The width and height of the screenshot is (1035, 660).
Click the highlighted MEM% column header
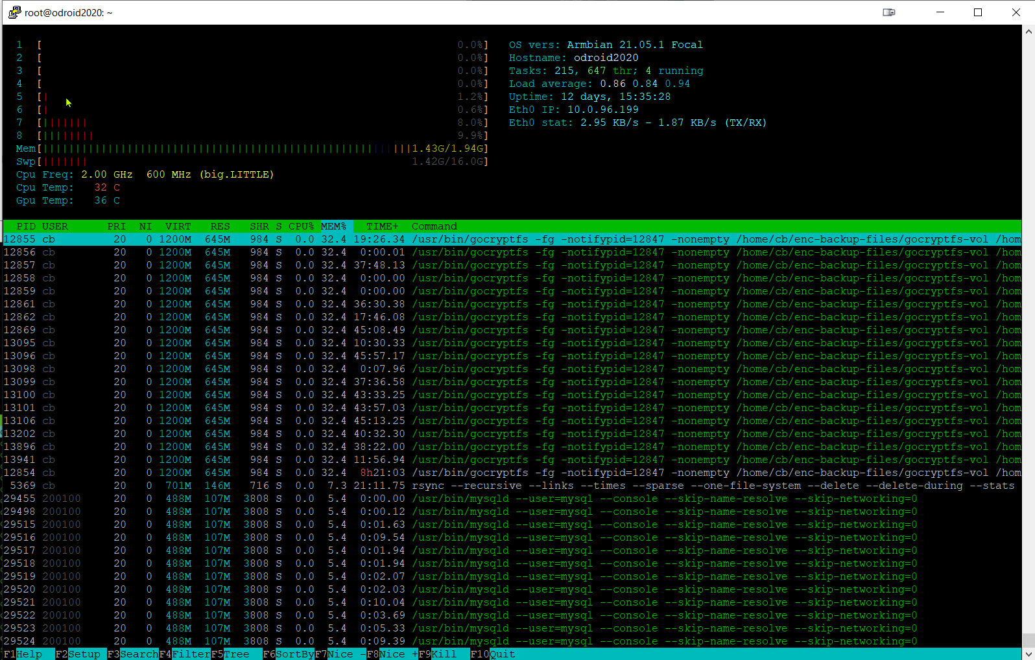coord(335,226)
